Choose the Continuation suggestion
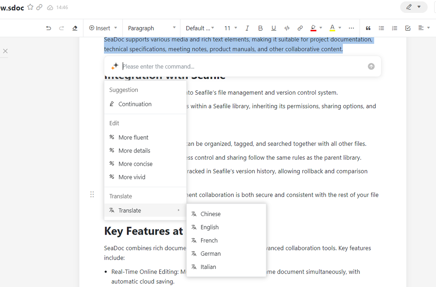 (145, 104)
